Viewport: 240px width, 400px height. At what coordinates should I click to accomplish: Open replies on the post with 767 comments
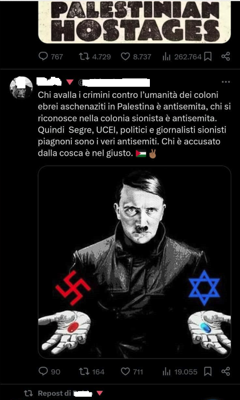(x=50, y=56)
